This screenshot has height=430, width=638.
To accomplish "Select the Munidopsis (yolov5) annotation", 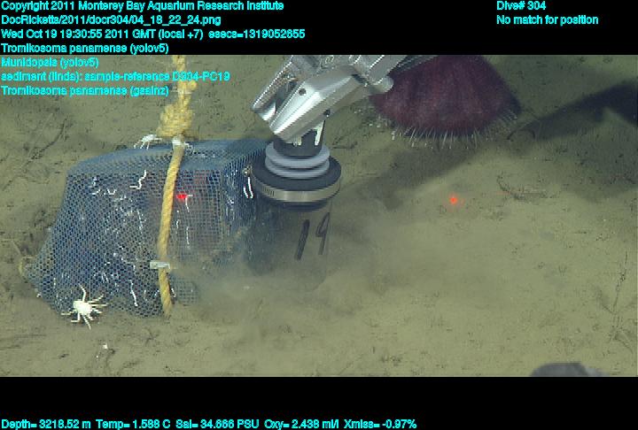I will (x=51, y=62).
